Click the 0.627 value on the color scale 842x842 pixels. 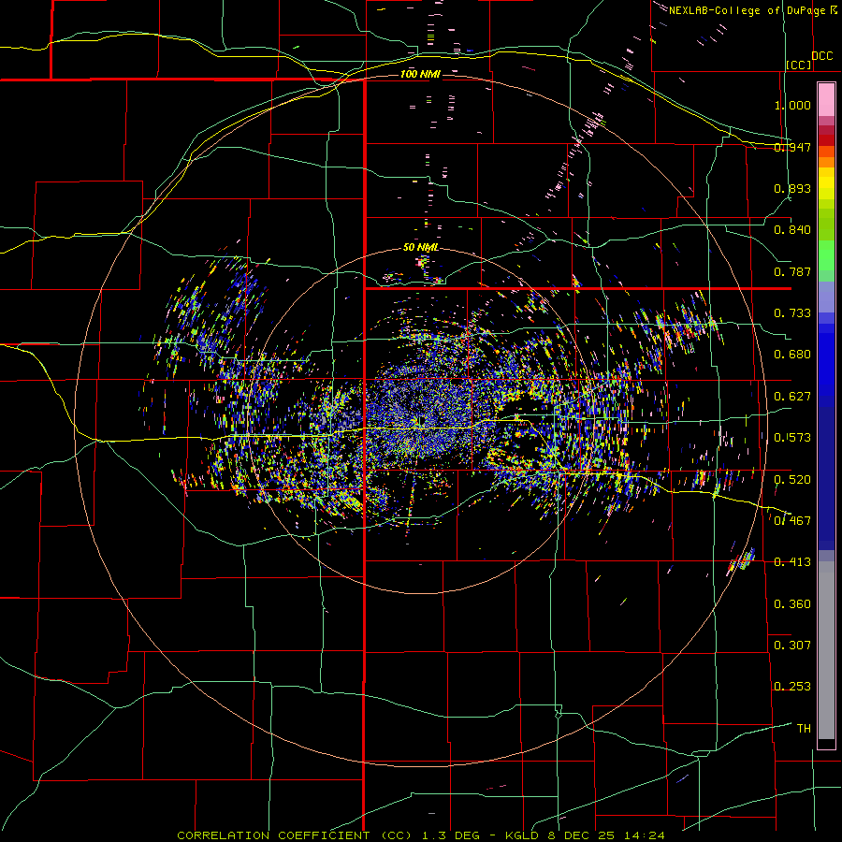click(x=792, y=397)
